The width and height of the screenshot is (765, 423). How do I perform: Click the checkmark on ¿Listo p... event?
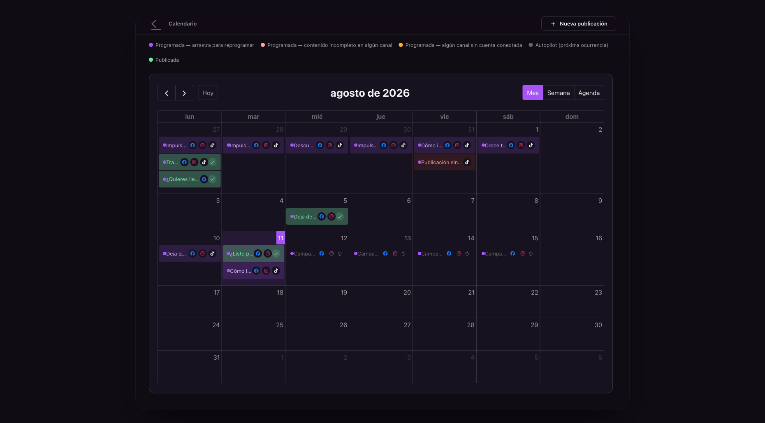(276, 253)
